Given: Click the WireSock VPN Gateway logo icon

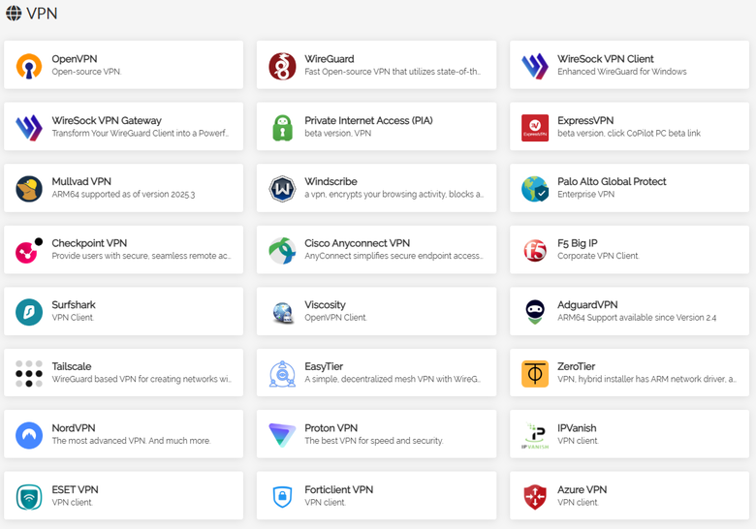Looking at the screenshot, I should [x=29, y=128].
